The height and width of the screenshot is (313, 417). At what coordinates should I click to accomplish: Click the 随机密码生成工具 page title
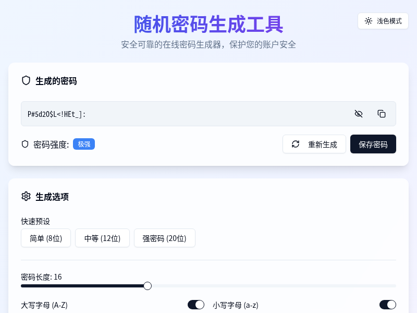208,25
